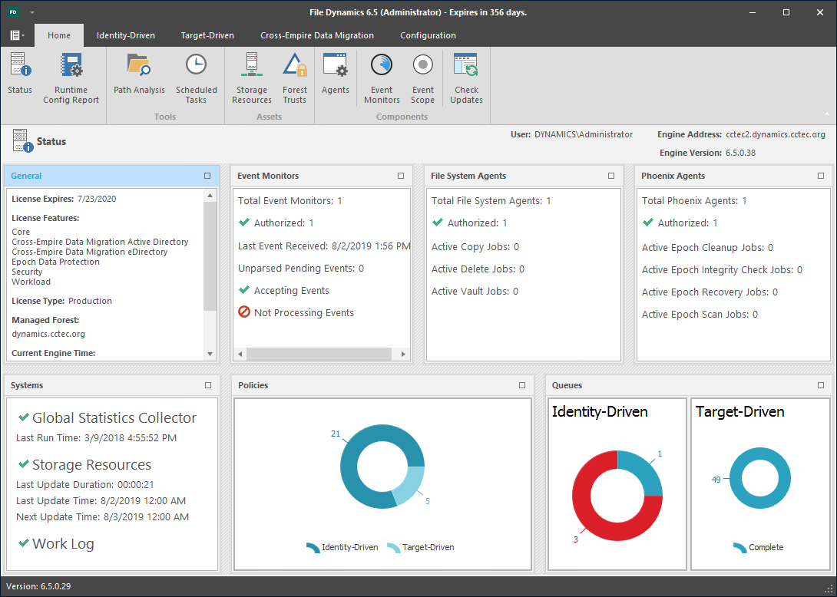Image resolution: width=837 pixels, height=597 pixels.
Task: Open the Status ribbon icon
Action: (x=20, y=75)
